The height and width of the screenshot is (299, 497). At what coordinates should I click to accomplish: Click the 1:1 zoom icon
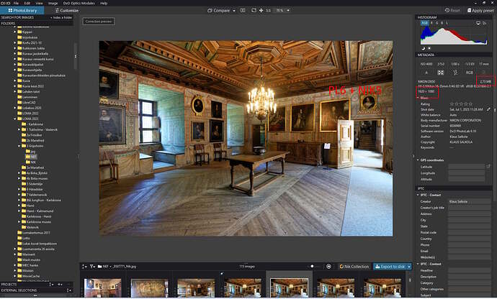pos(269,11)
